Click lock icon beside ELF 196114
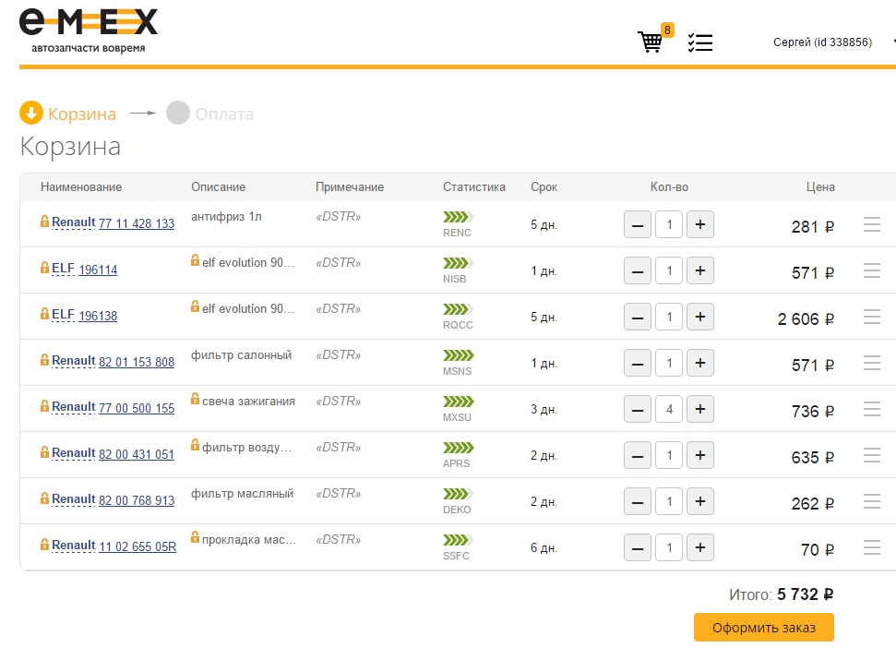Viewport: 896px width, 648px height. [x=44, y=268]
